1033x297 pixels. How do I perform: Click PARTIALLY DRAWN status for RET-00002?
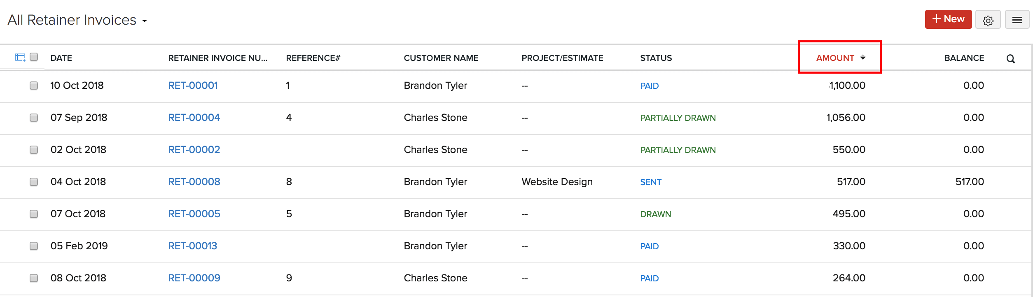(678, 150)
